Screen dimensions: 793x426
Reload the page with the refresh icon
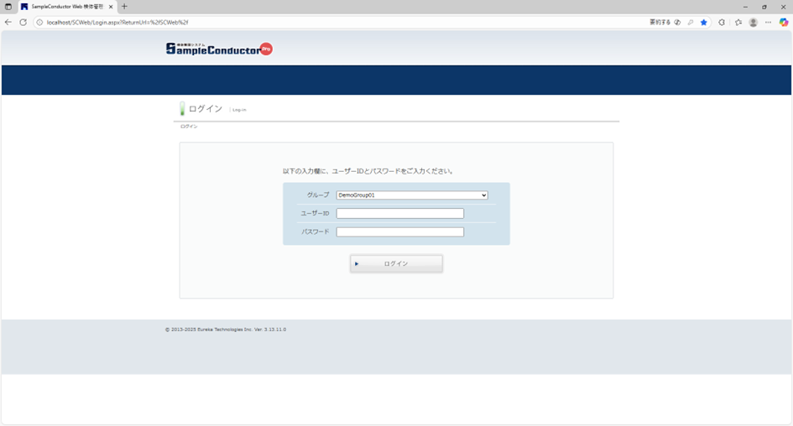(23, 23)
